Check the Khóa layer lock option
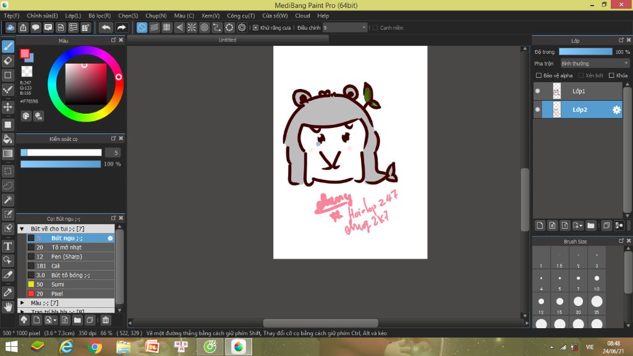Screen dimensions: 633x356 click(x=611, y=75)
